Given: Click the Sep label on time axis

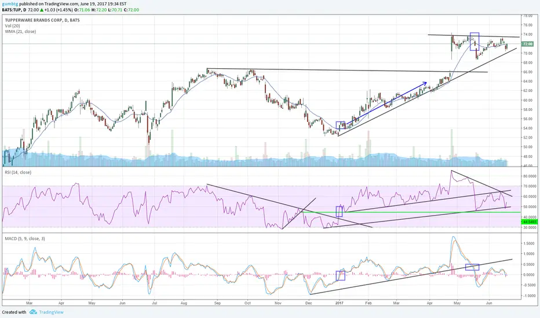Looking at the screenshot, I should [217, 303].
